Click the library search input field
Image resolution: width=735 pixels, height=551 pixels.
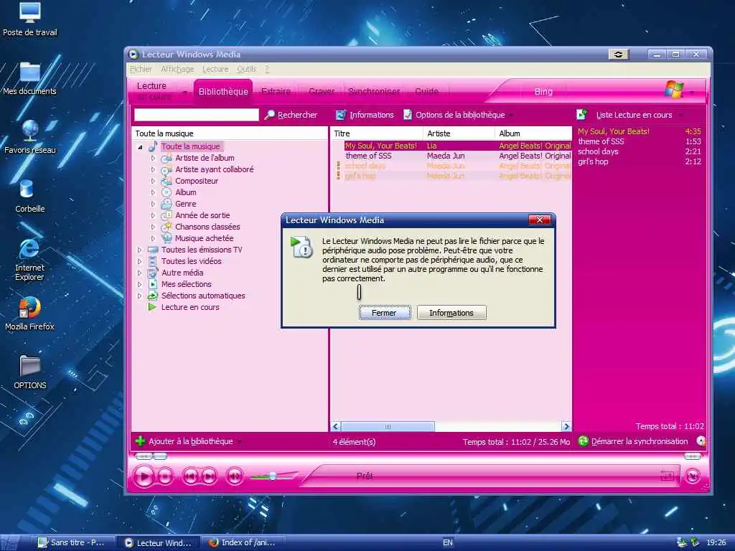coord(197,115)
